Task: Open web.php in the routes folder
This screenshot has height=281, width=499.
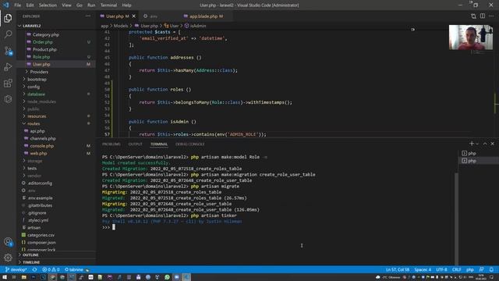Action: click(38, 153)
